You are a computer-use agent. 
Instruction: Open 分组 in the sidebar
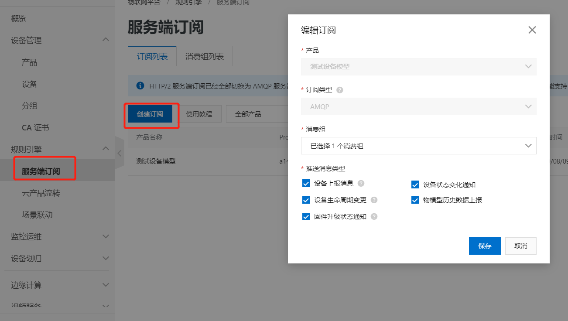[29, 106]
